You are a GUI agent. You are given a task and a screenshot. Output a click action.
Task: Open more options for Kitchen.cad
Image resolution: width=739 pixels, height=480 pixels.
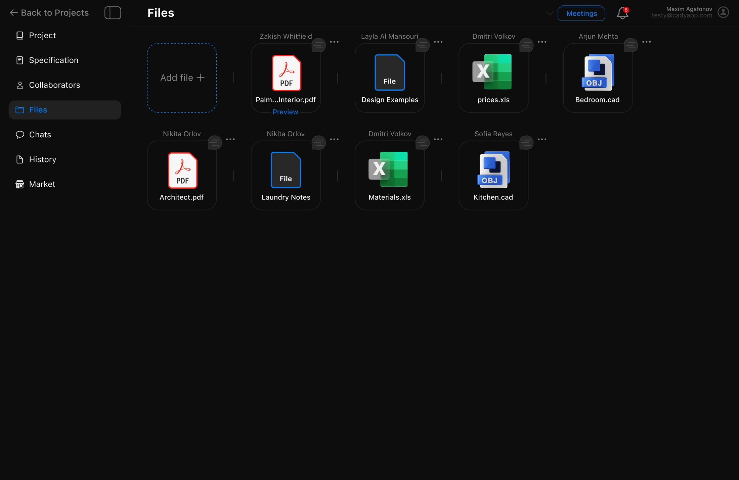tap(542, 139)
